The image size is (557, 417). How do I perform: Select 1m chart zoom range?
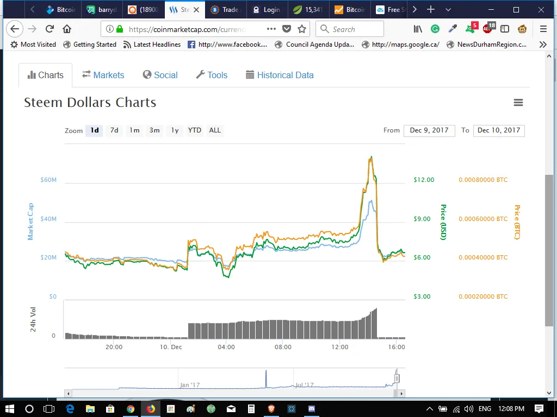tap(134, 130)
